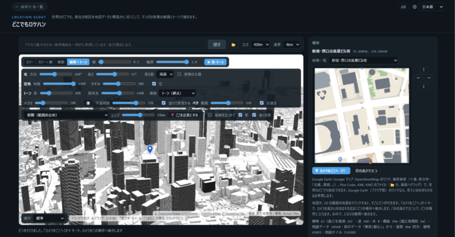The image size is (455, 237).
Task: Open the 広さ 400m dropdown
Action: pyautogui.click(x=260, y=44)
